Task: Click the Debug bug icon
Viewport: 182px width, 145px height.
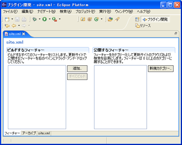Action: point(34,19)
